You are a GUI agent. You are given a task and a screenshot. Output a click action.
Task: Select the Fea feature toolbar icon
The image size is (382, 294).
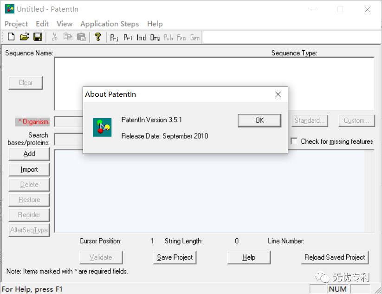point(181,38)
